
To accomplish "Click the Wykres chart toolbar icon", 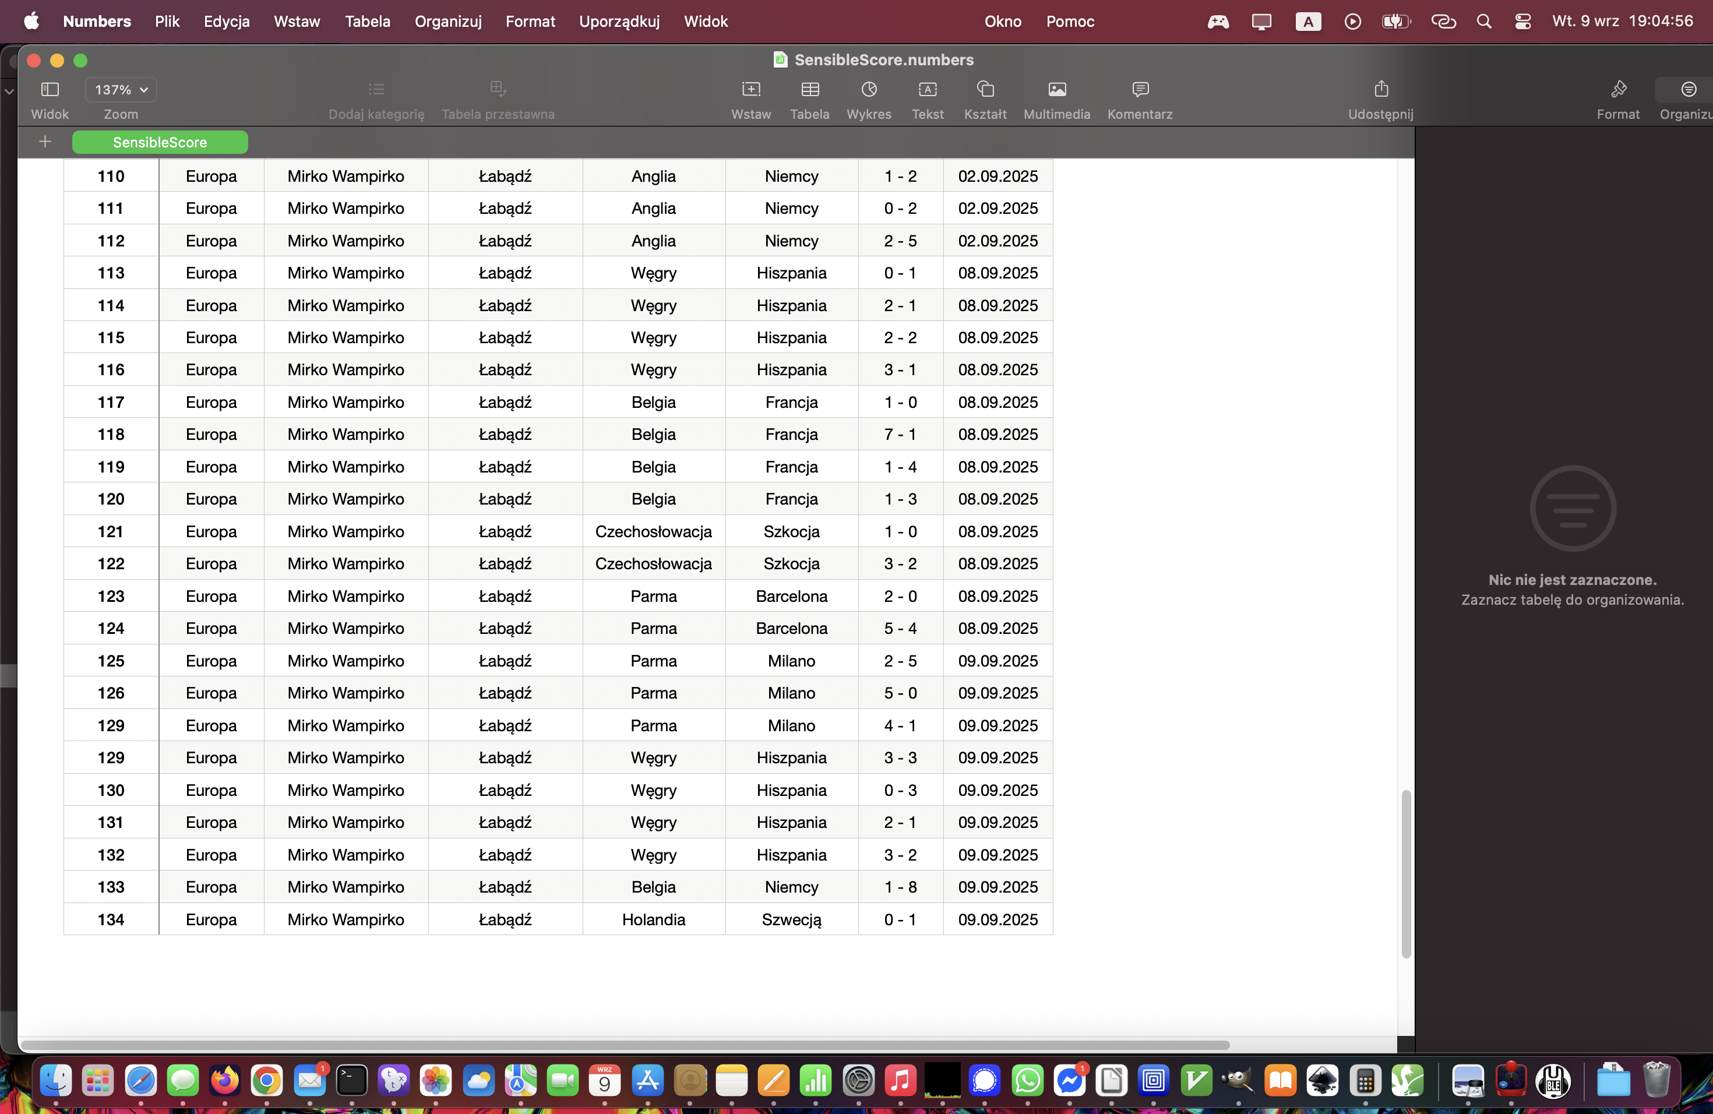I will tap(869, 89).
